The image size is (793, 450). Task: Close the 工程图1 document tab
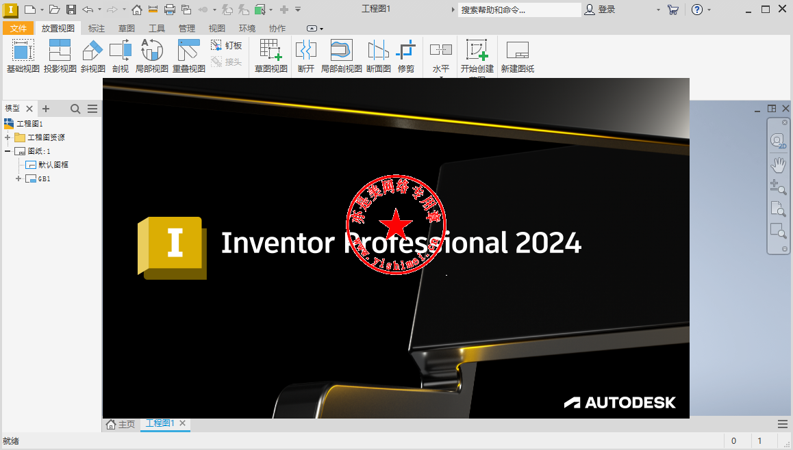click(183, 423)
